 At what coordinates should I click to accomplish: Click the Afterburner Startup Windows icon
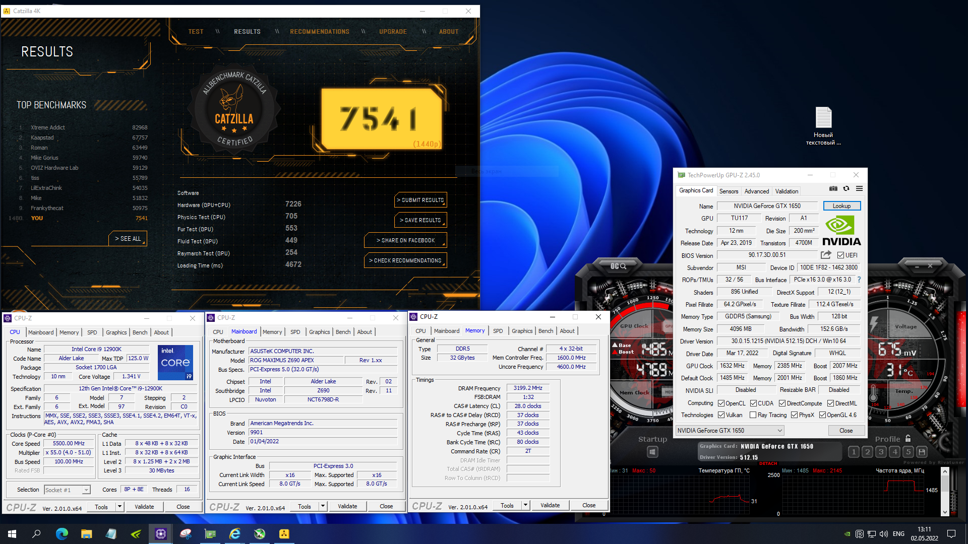(x=652, y=452)
